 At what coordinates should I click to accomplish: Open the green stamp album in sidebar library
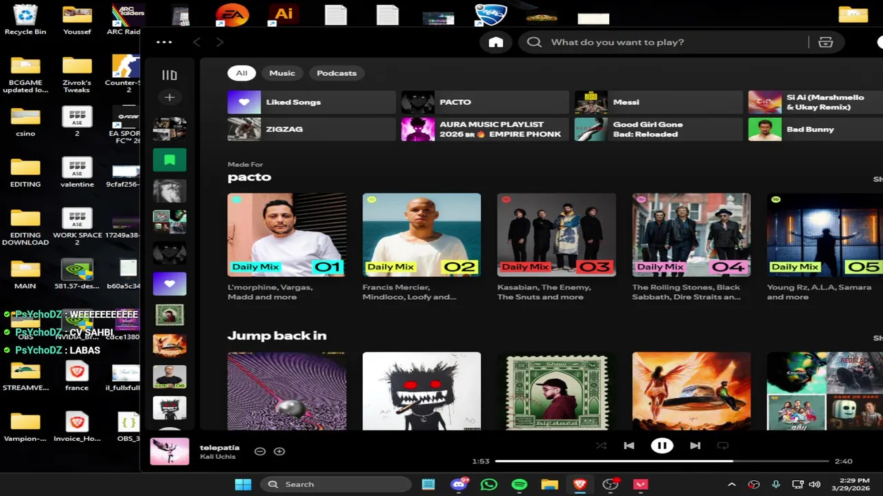click(170, 315)
